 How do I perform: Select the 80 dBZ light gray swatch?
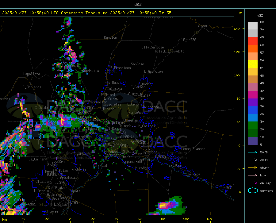pos(253,26)
